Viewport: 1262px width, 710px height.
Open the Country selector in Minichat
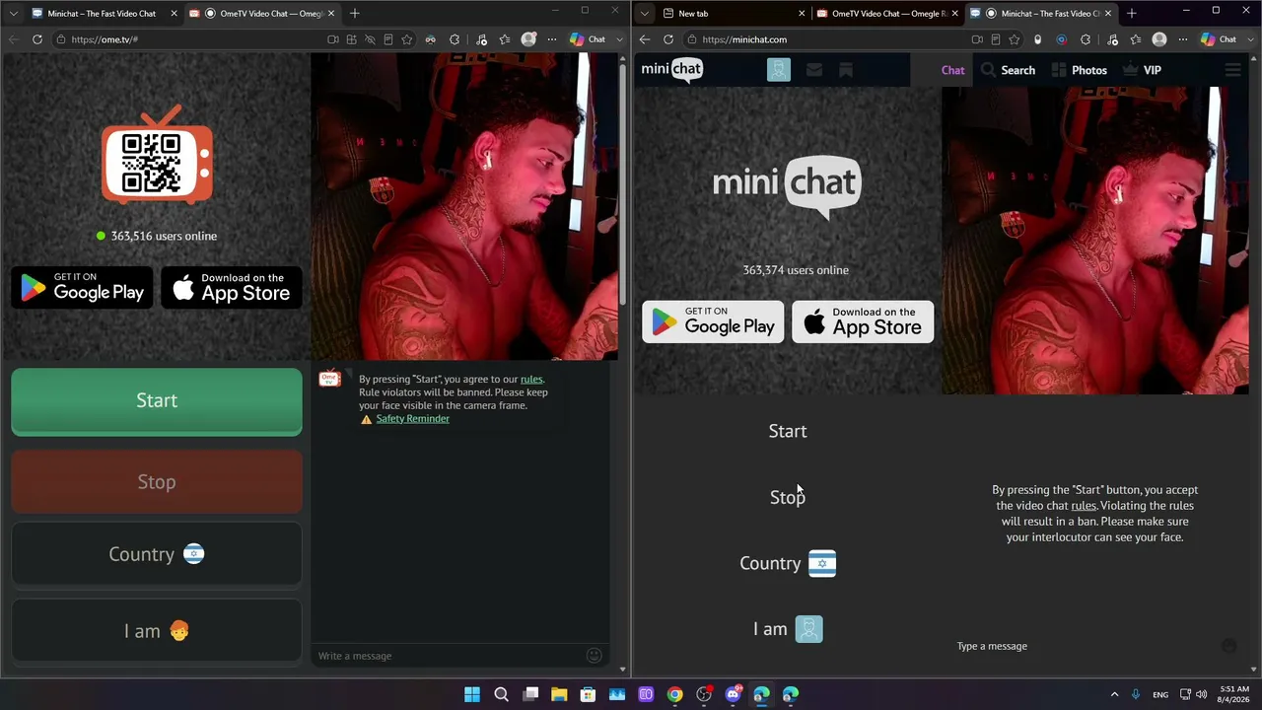(x=788, y=563)
